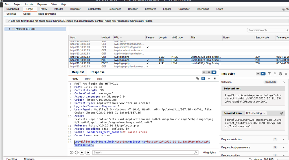Open the Sequencer tab
The height and width of the screenshot is (160, 289).
[115, 9]
